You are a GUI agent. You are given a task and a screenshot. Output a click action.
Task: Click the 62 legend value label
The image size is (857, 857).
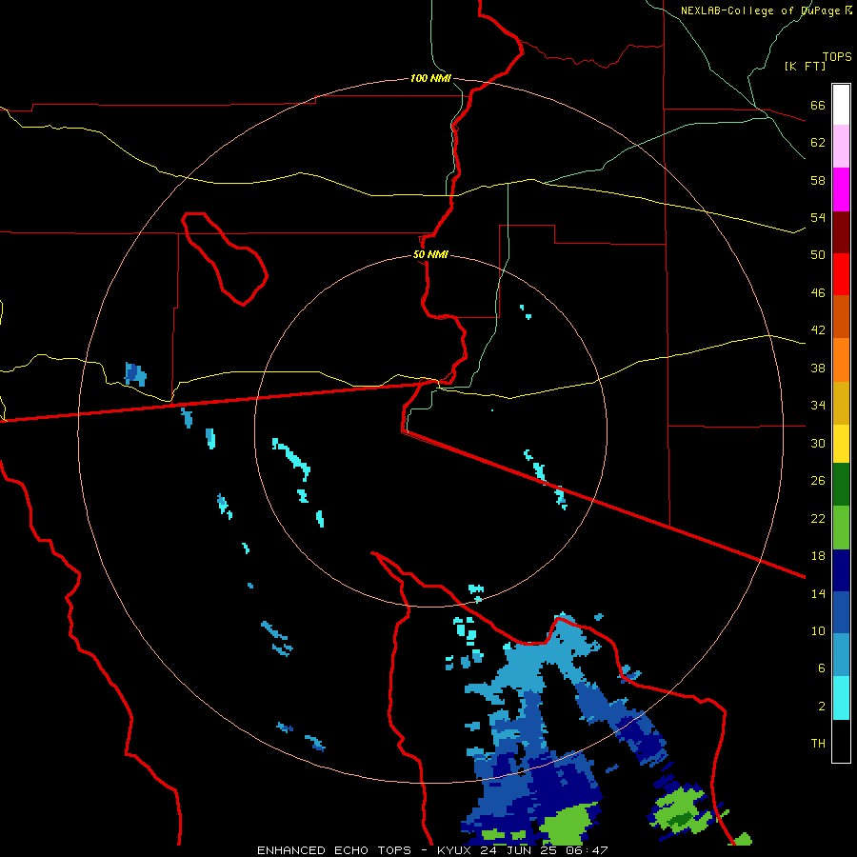(818, 143)
